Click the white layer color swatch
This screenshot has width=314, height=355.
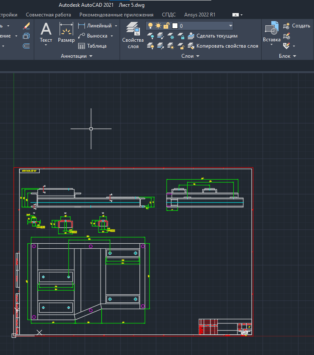pyautogui.click(x=175, y=26)
